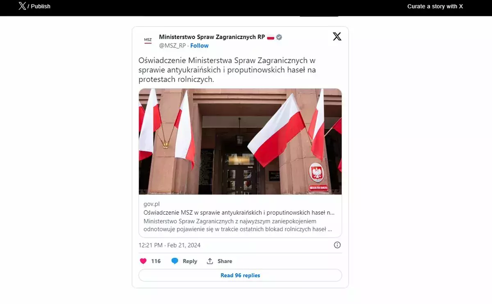Open the tweet info circle icon
Viewport: 492px width, 304px height.
click(337, 245)
